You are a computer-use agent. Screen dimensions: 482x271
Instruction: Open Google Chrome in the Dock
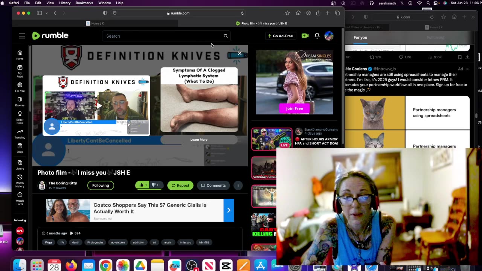pos(105,266)
